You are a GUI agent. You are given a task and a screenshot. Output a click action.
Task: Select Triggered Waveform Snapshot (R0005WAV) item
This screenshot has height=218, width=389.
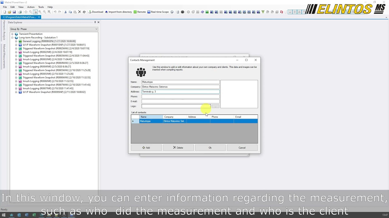(x=57, y=70)
